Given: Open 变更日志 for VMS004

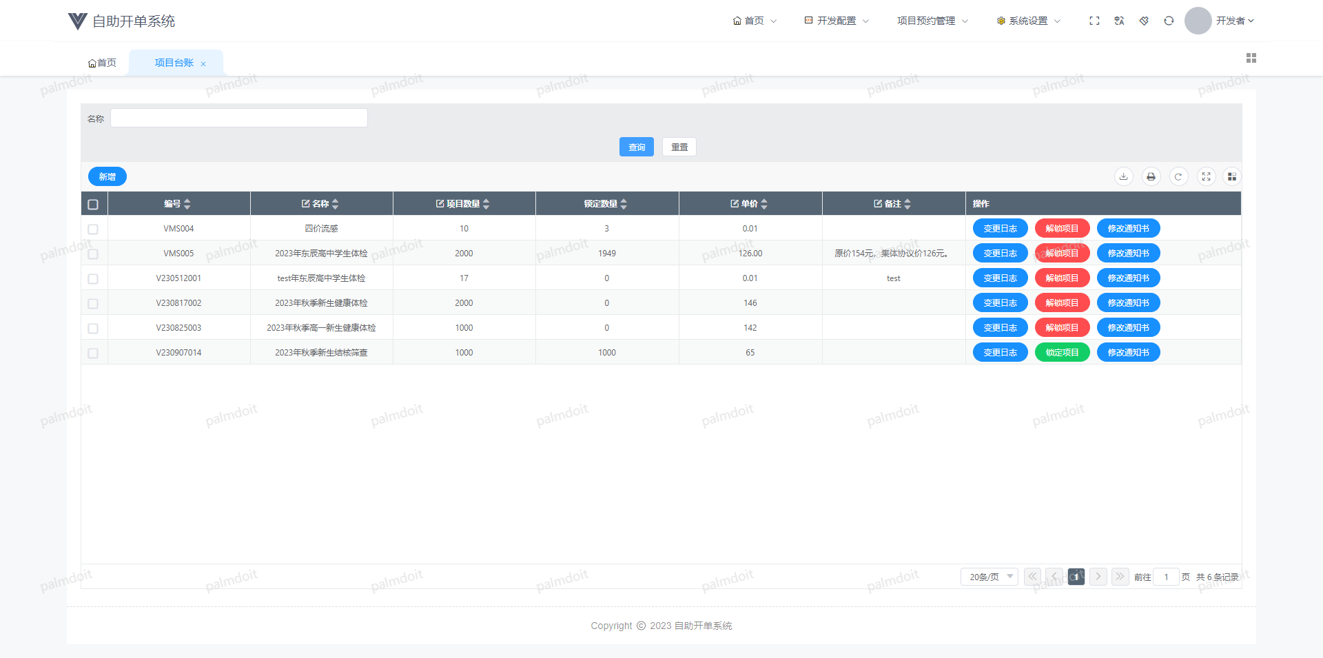Looking at the screenshot, I should (x=1001, y=228).
